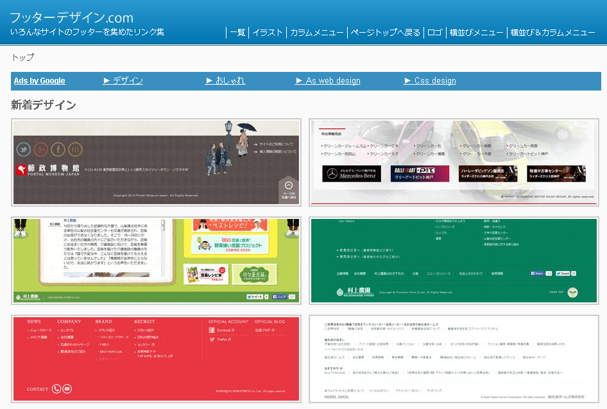This screenshot has height=409, width=607.
Task: Click the Facebook Share button in the green footer
Action: 537,274
